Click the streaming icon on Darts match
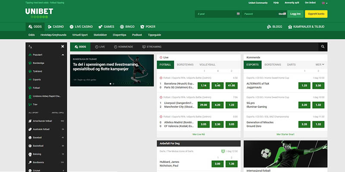 click(223, 151)
